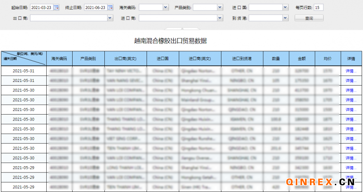Click the 进口到货港 column header
This screenshot has height=192, width=363.
(x=242, y=59)
